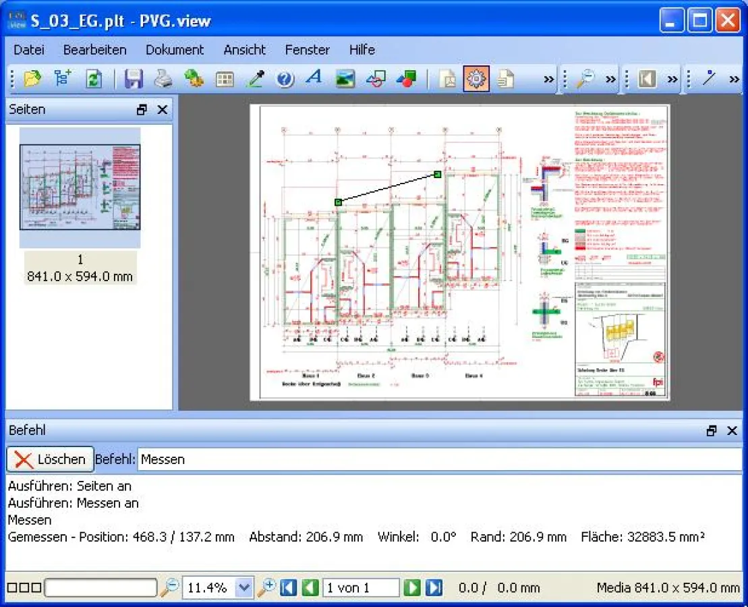The width and height of the screenshot is (748, 607).
Task: Click the zoom out magnifier in status bar
Action: tap(169, 587)
